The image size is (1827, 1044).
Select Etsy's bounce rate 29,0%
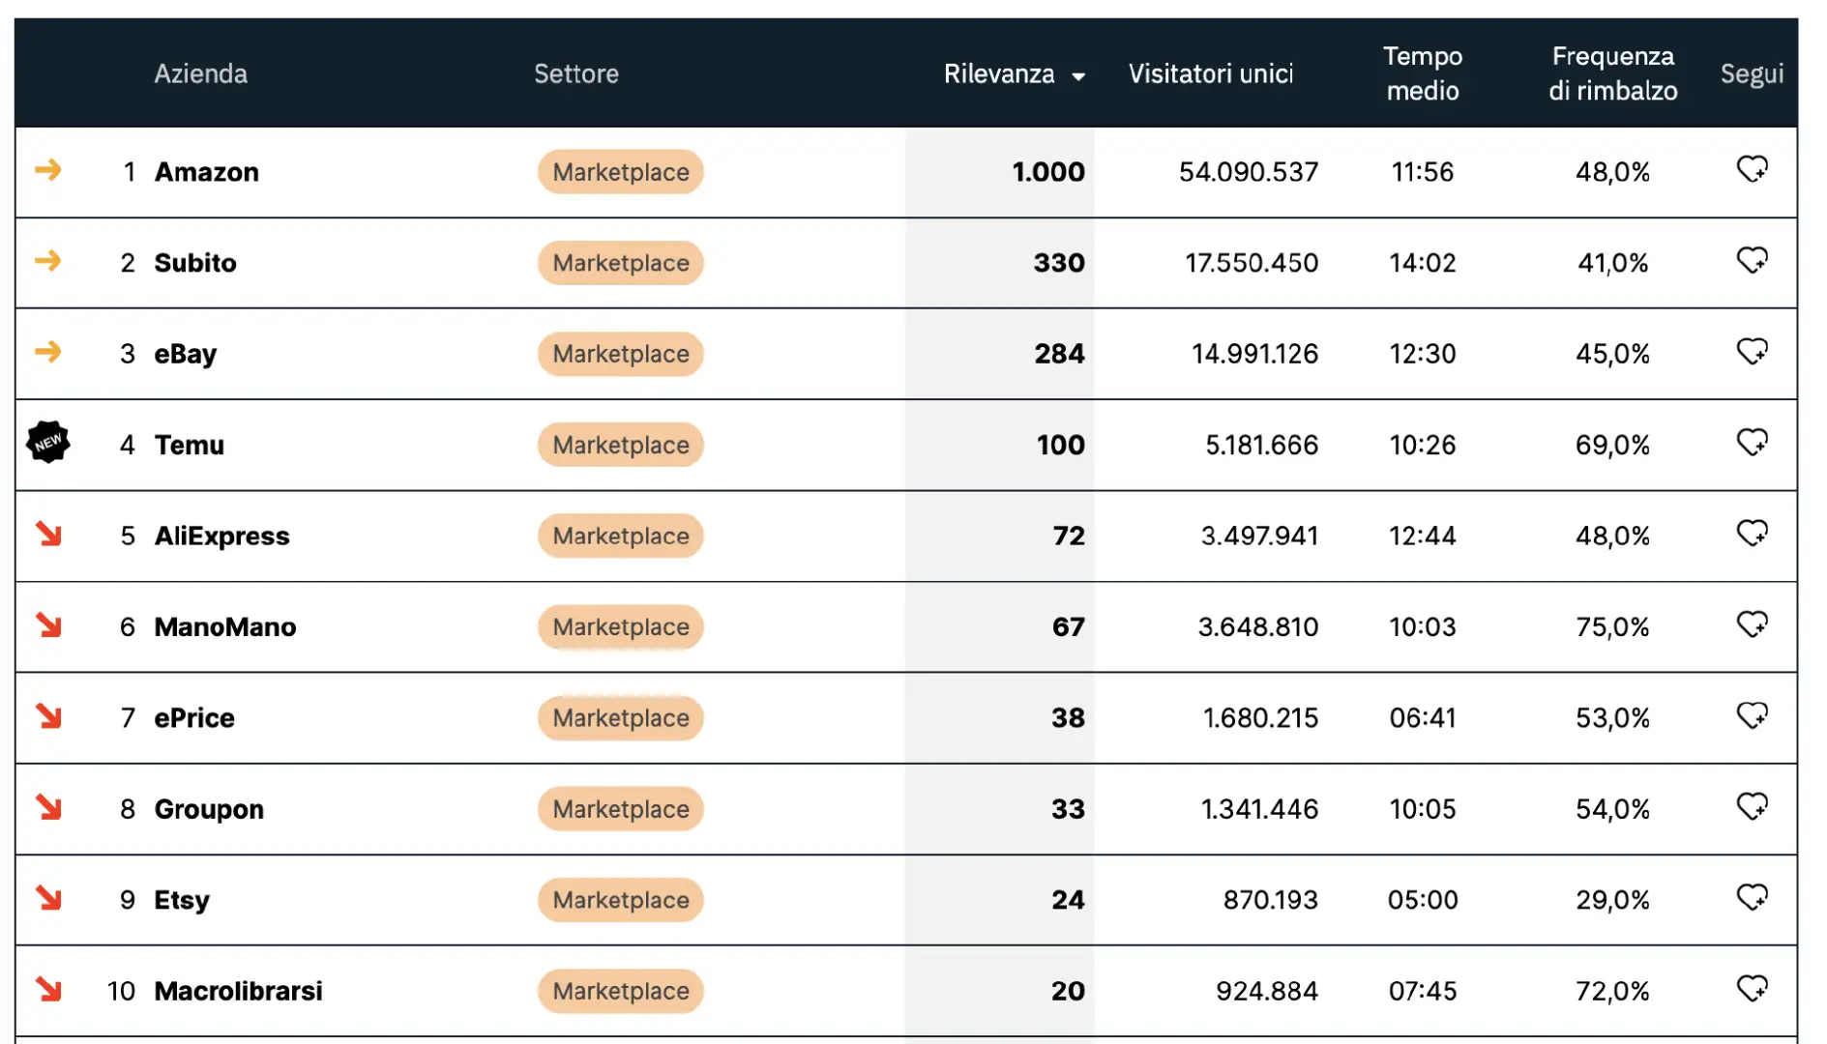(1612, 900)
